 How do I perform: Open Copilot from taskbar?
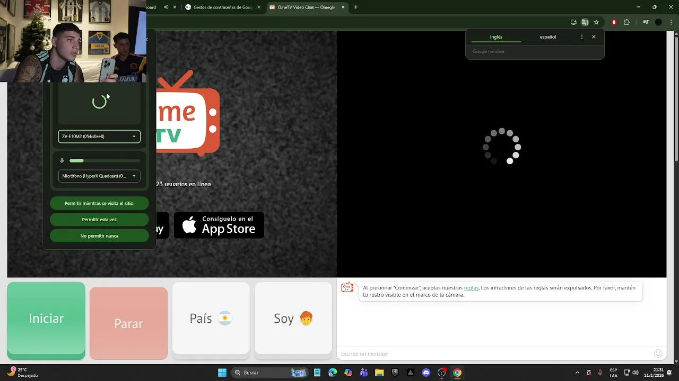pos(348,373)
